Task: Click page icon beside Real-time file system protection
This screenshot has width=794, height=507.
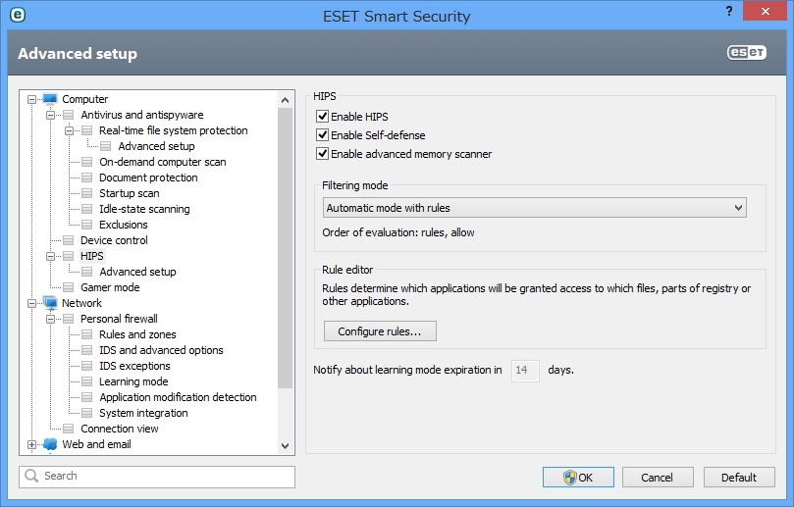Action: 87,130
